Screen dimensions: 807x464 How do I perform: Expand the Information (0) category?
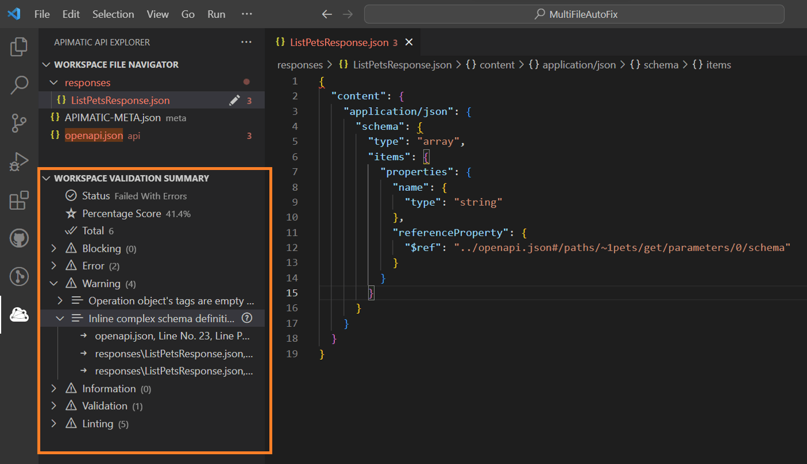coord(54,388)
